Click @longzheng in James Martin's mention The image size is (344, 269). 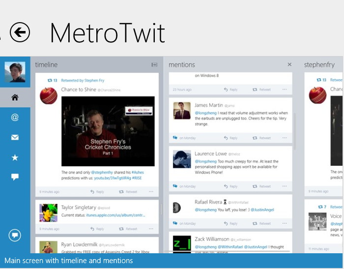[x=205, y=113]
